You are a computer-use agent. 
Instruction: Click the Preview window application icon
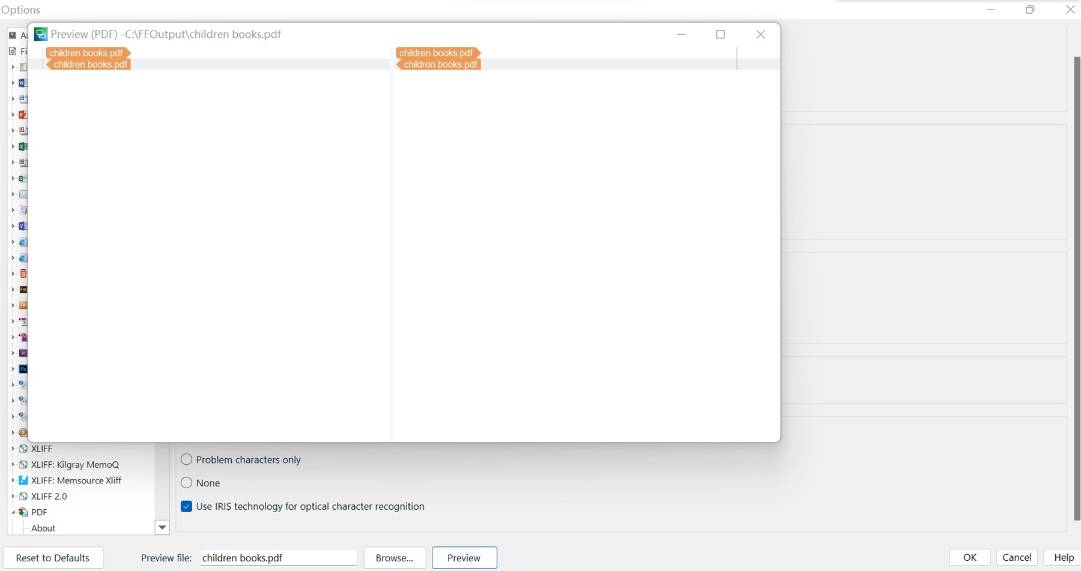click(41, 34)
